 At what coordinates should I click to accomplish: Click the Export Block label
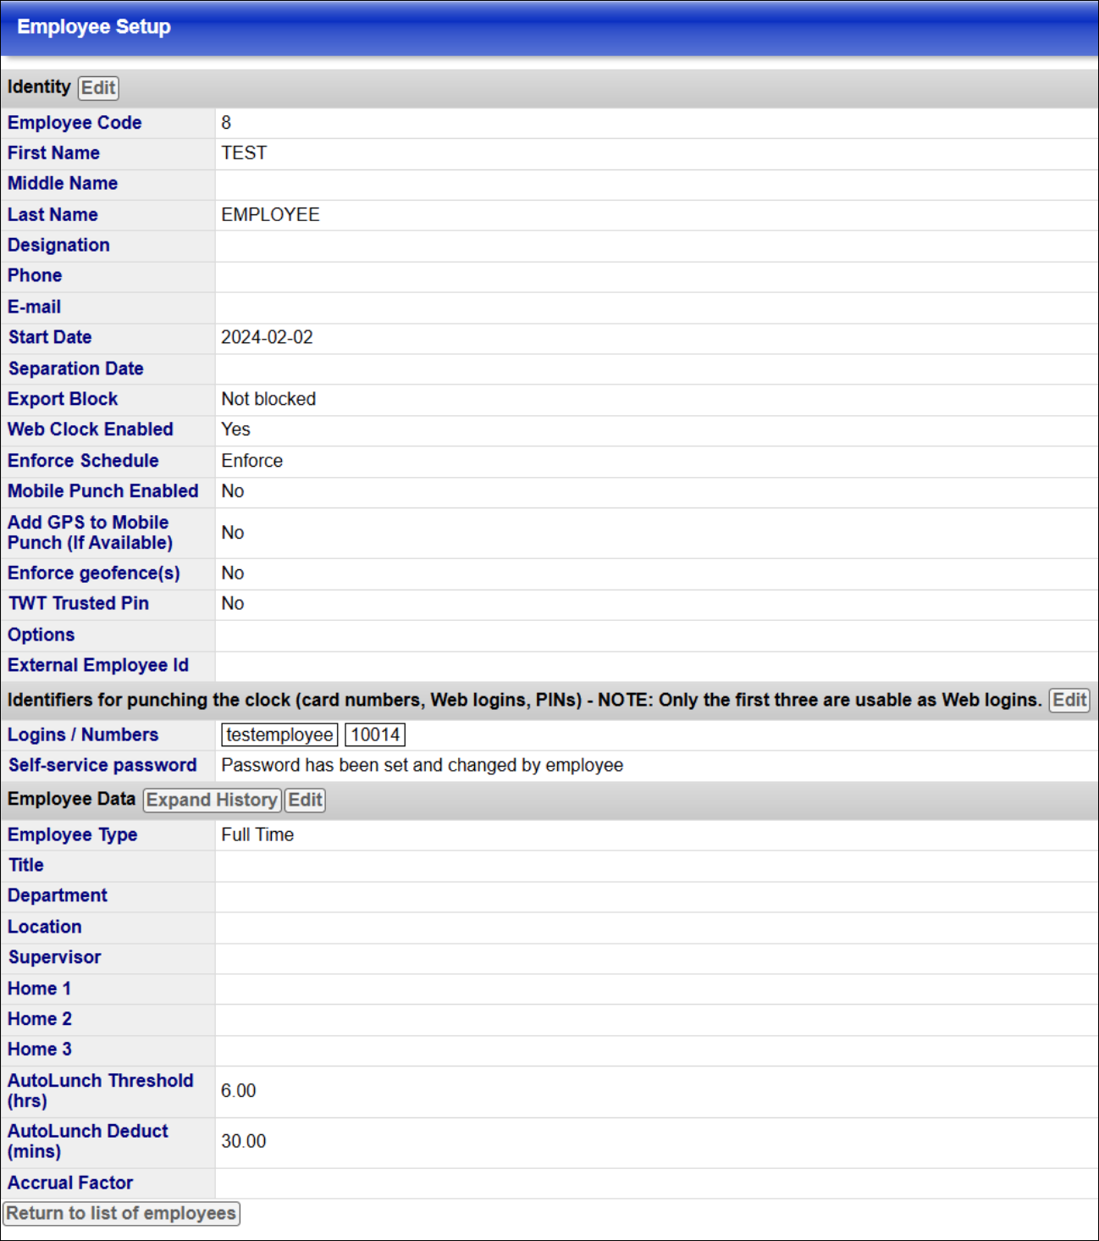click(x=63, y=399)
